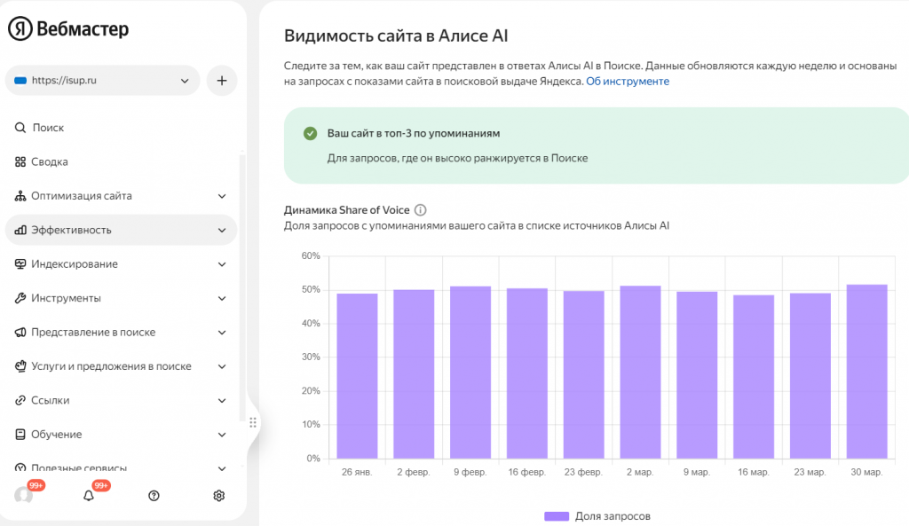909x526 pixels.
Task: Expand the Ссылки chevron
Action: (222, 401)
